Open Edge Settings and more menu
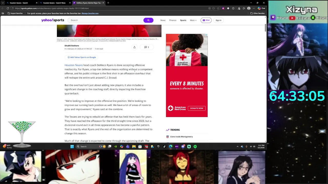The height and width of the screenshot is (184, 328). (254, 8)
